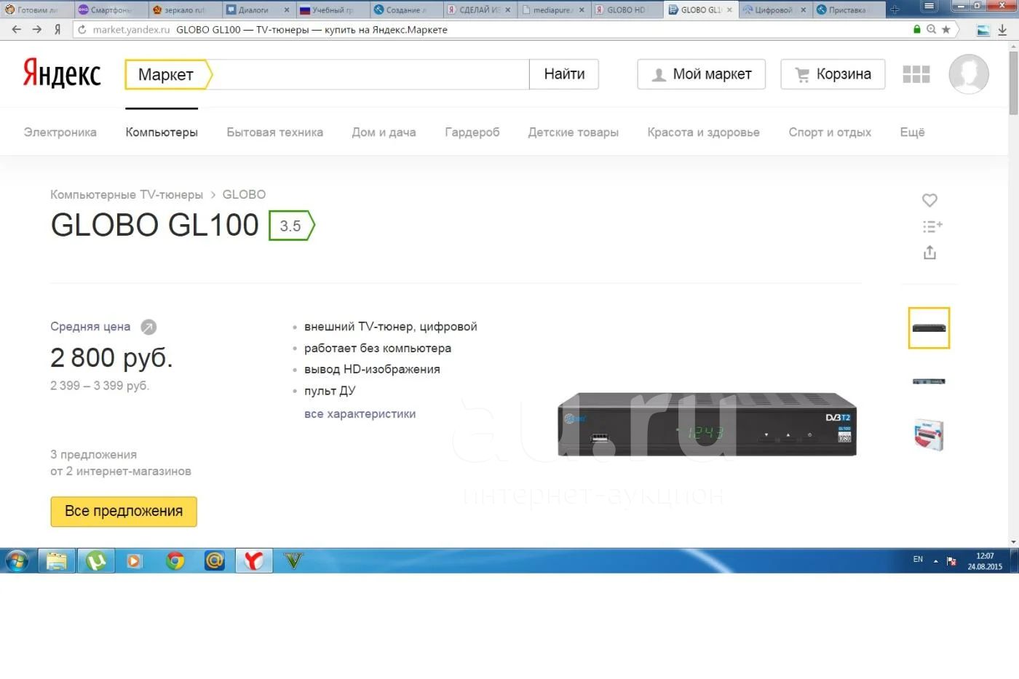This screenshot has width=1019, height=679.
Task: Click the browser back arrow
Action: 17,30
